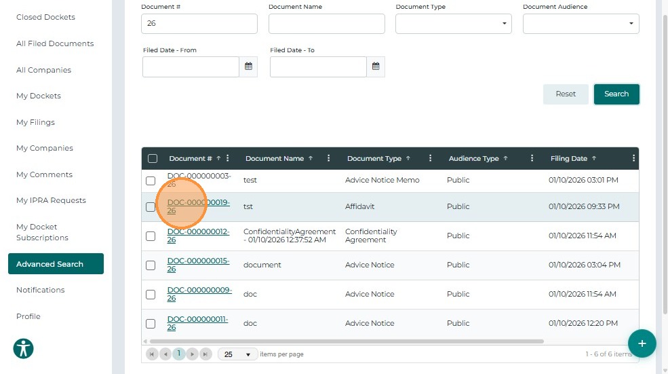The width and height of the screenshot is (668, 374).
Task: Go to the previous page of results
Action: [x=165, y=354]
